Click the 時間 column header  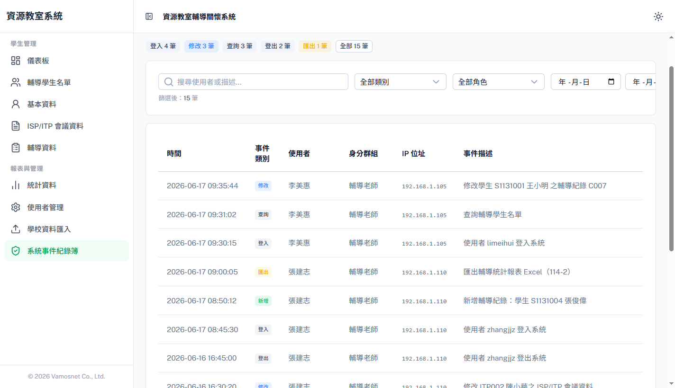(x=174, y=153)
